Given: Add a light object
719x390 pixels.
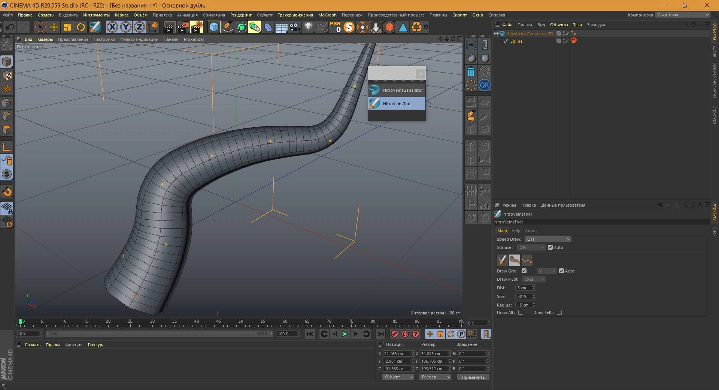Looking at the screenshot, I should tap(309, 27).
